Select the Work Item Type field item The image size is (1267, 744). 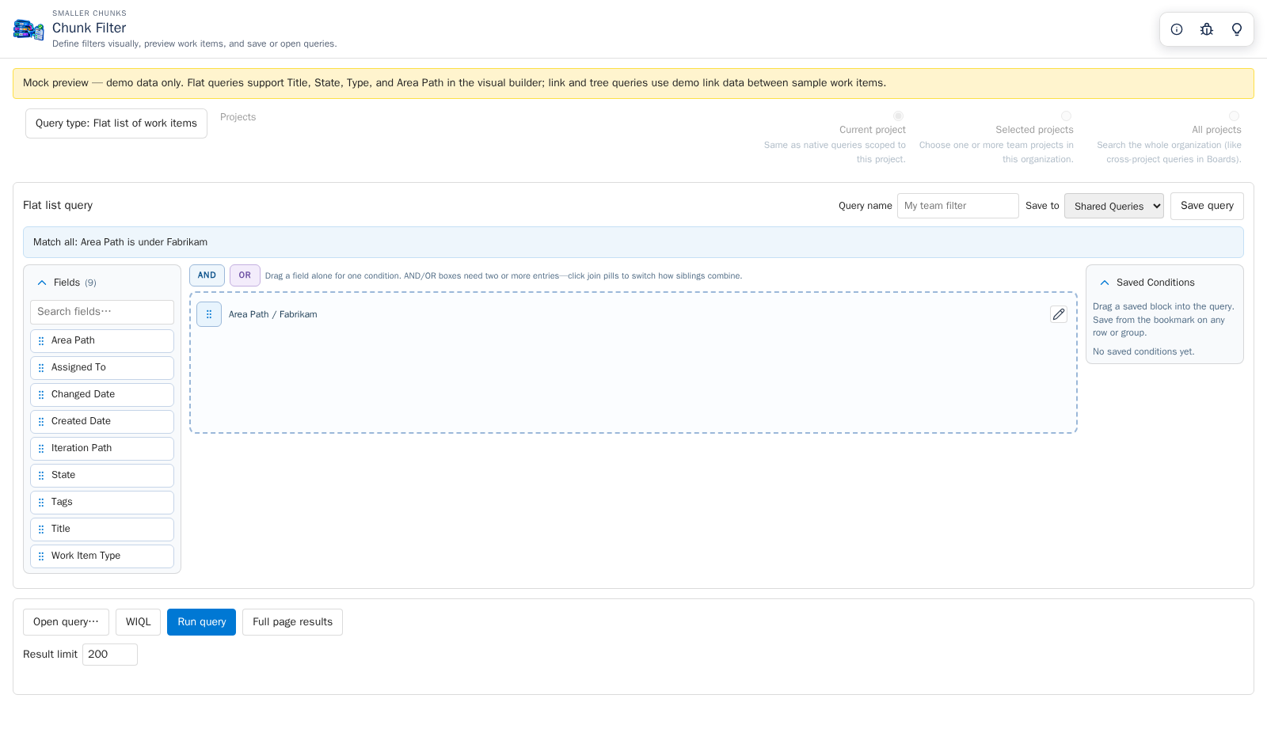tap(102, 556)
